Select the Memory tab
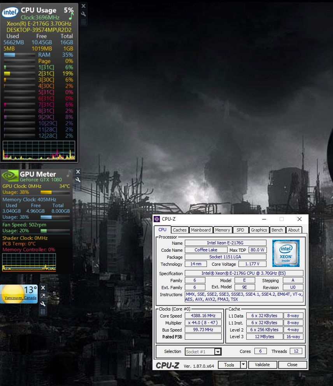Viewport: 333px width, 386px height. tap(223, 230)
